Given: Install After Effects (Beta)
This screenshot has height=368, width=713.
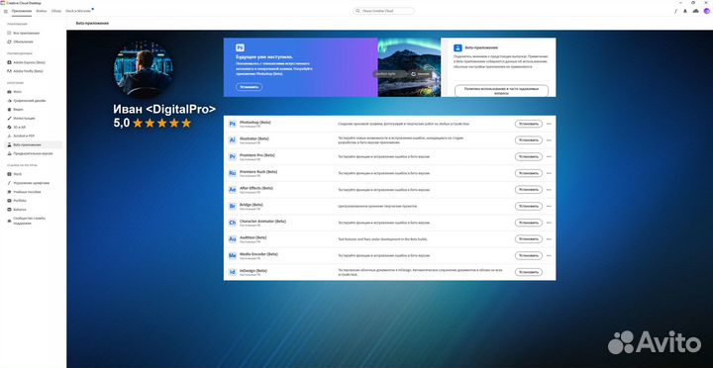Looking at the screenshot, I should tap(529, 190).
